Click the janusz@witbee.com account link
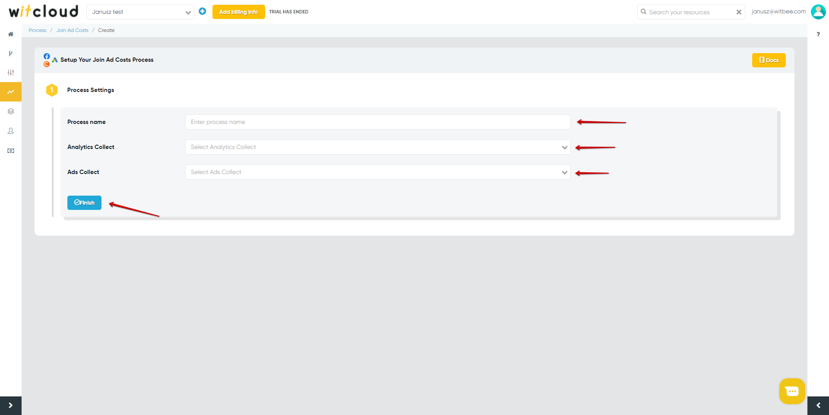 (x=778, y=12)
